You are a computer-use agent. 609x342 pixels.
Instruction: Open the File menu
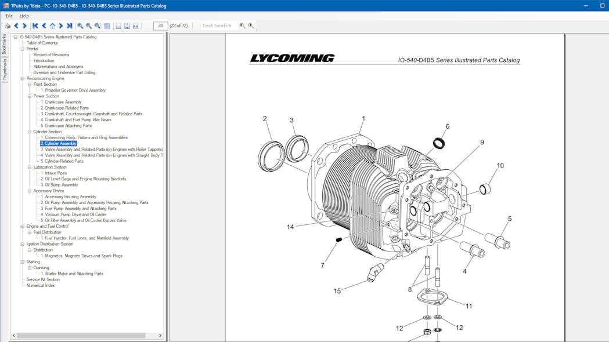click(9, 16)
